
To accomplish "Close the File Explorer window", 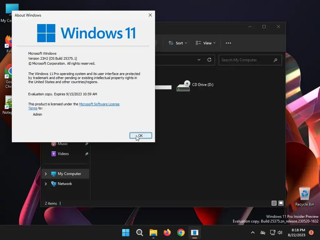I will pyautogui.click(x=278, y=27).
